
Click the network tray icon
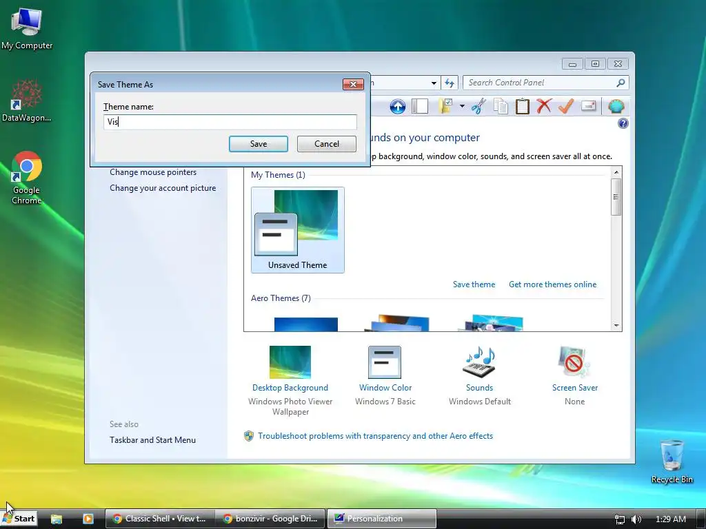(x=620, y=519)
